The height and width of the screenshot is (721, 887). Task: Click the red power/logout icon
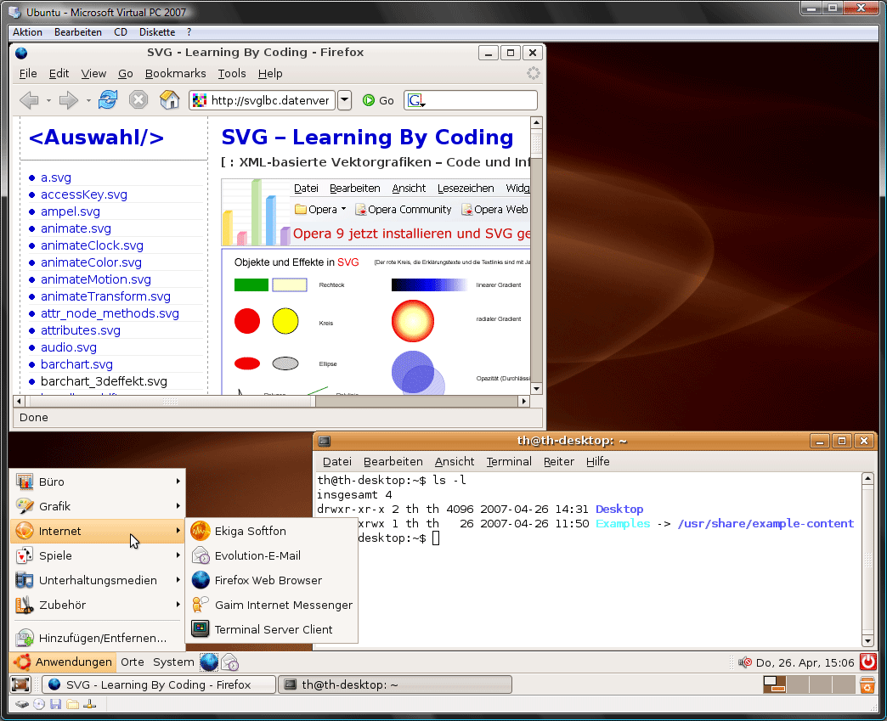[867, 662]
